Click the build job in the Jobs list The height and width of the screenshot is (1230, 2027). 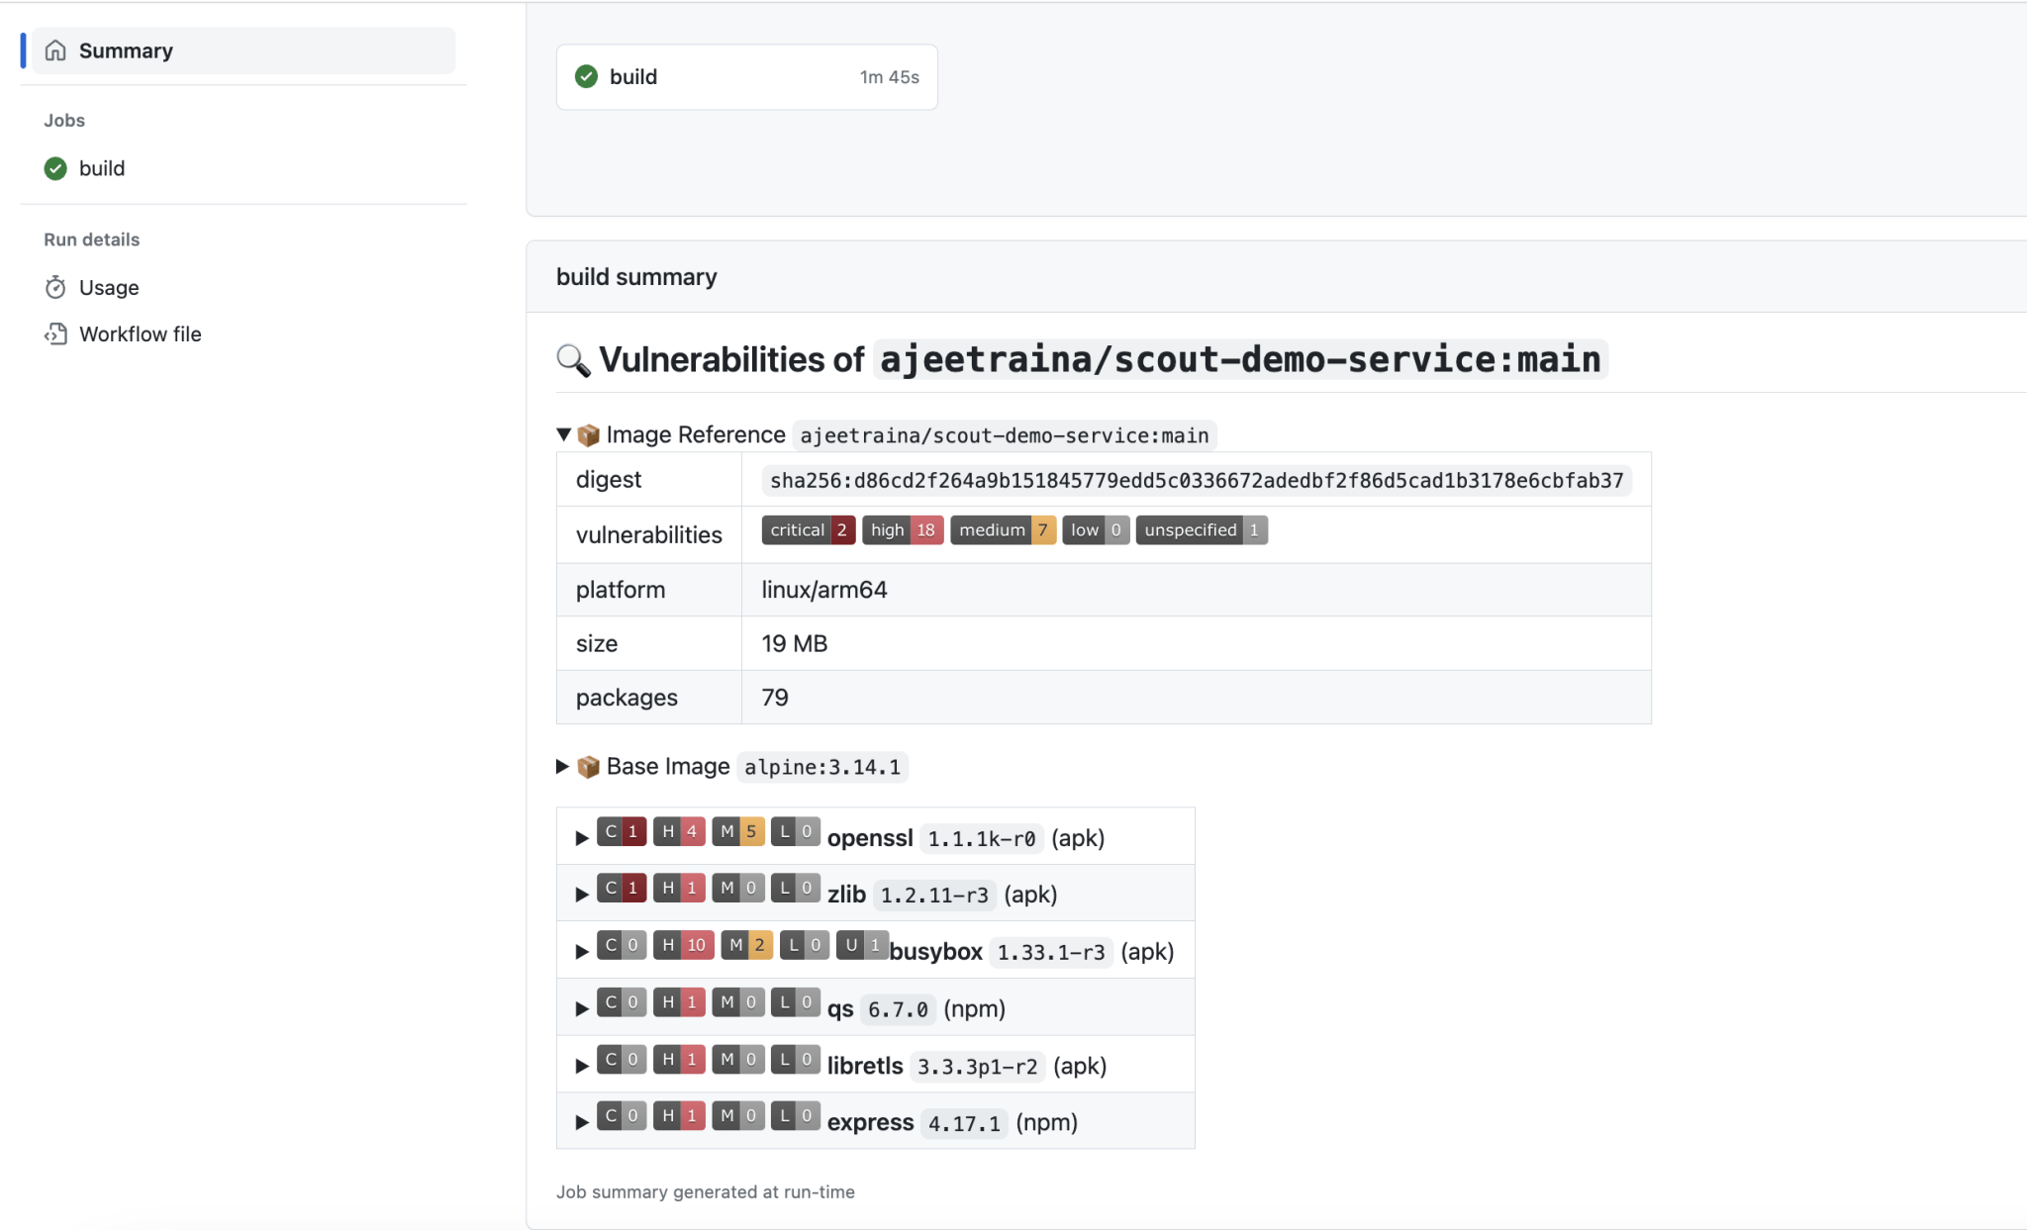tap(102, 168)
